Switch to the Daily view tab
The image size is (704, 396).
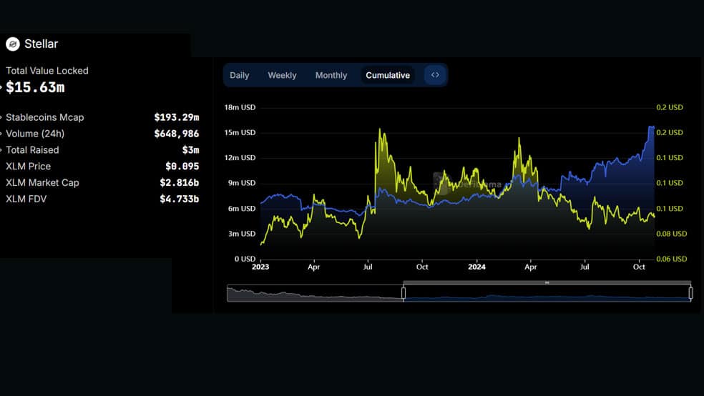click(x=239, y=75)
